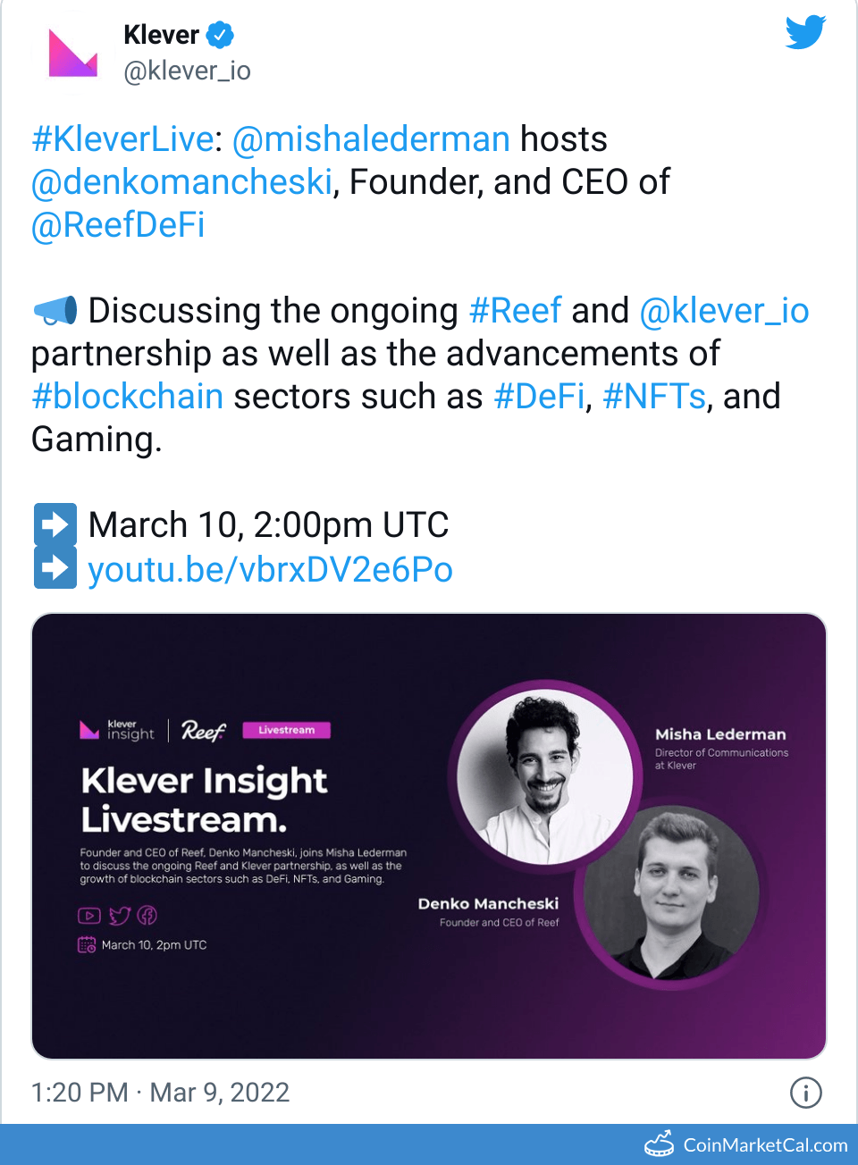The height and width of the screenshot is (1165, 858).
Task: Click the Twitter bird icon top right
Action: [803, 31]
